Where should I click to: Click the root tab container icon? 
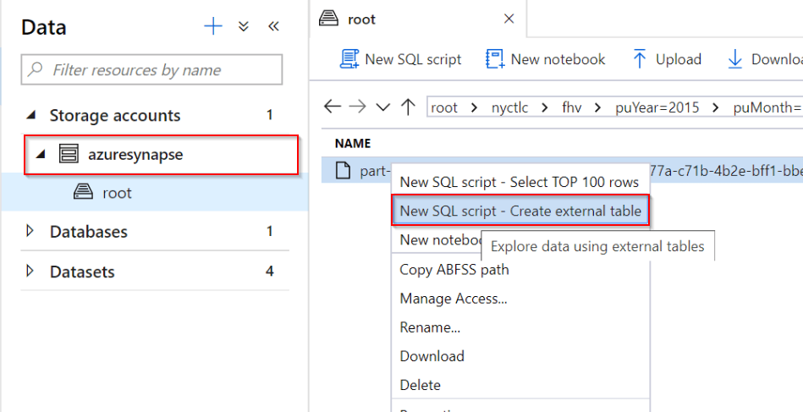tap(329, 19)
